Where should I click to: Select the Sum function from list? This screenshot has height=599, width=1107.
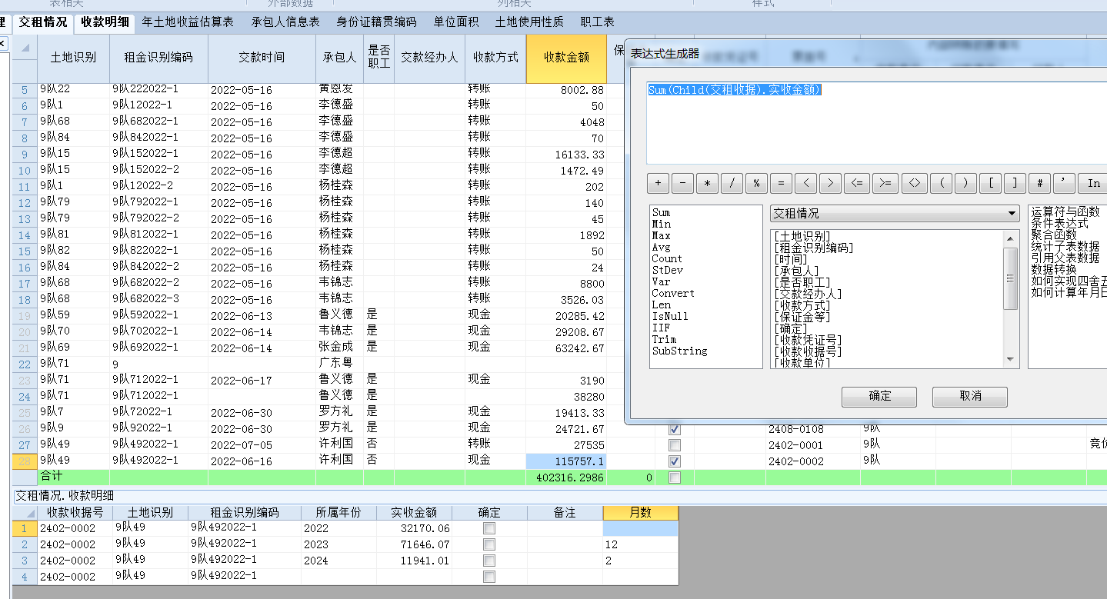661,212
